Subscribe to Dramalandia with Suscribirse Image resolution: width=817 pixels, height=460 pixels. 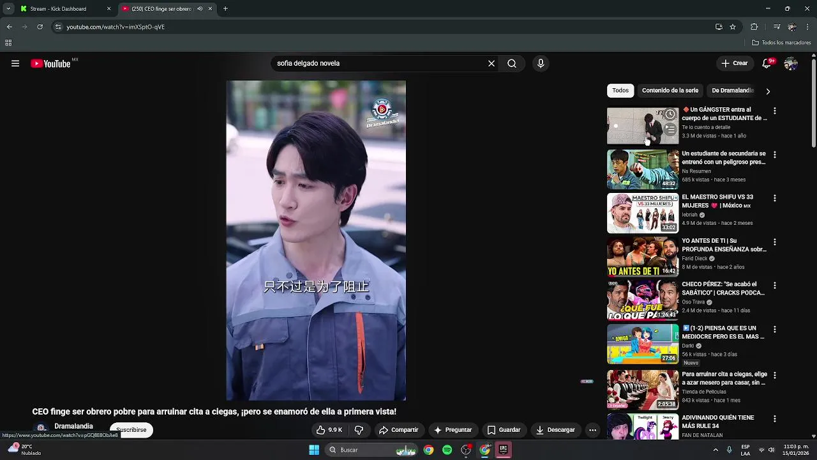(131, 430)
